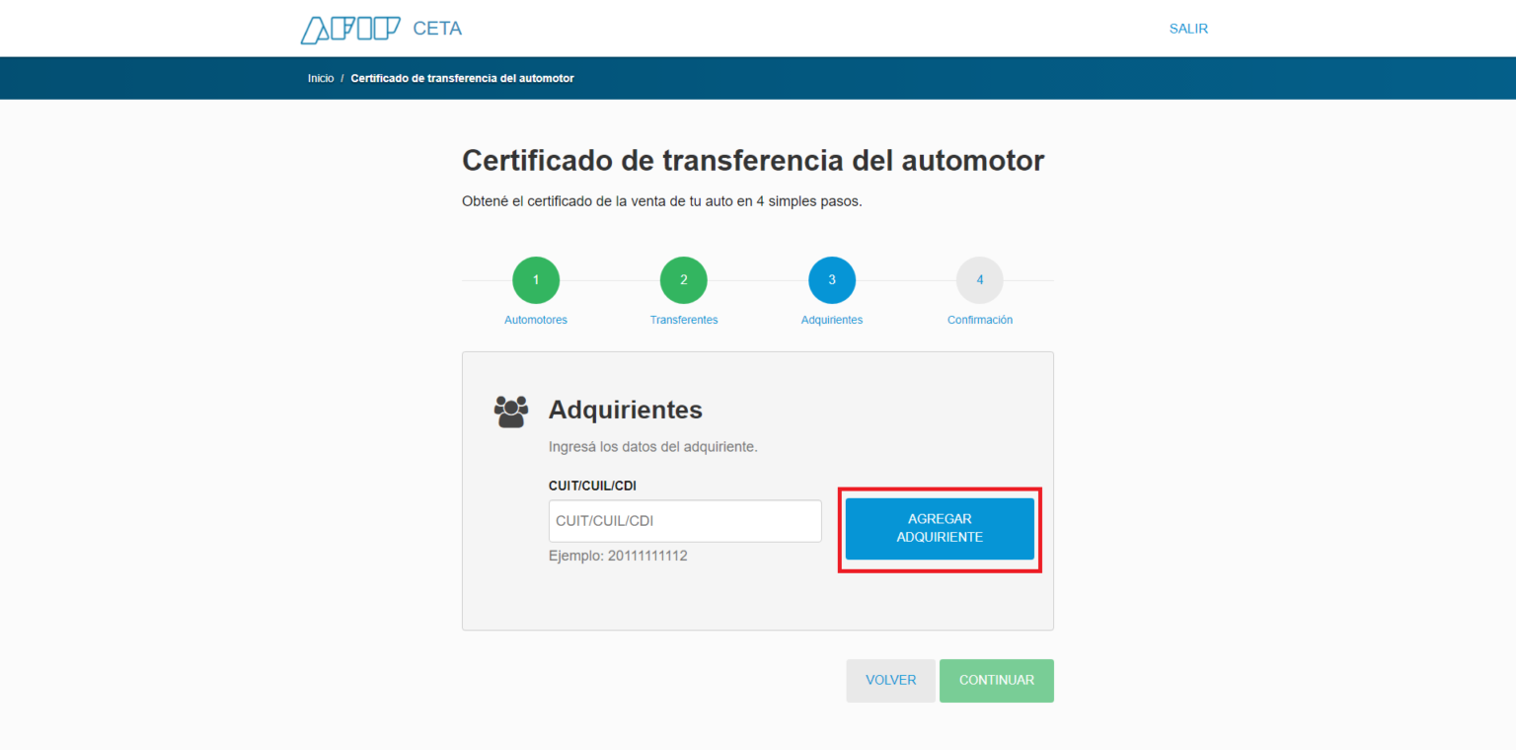Click the CETA header title

(x=437, y=29)
